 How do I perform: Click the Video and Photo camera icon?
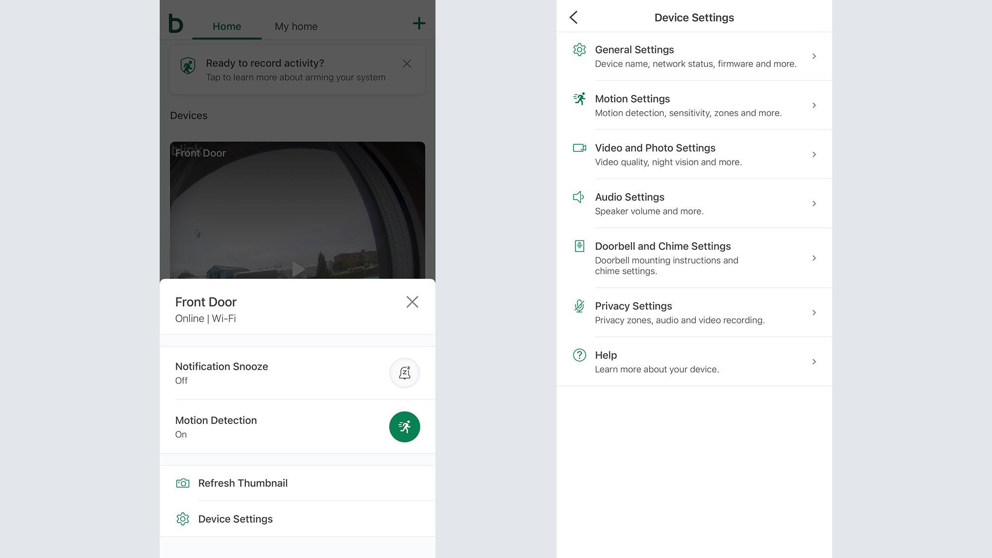579,148
